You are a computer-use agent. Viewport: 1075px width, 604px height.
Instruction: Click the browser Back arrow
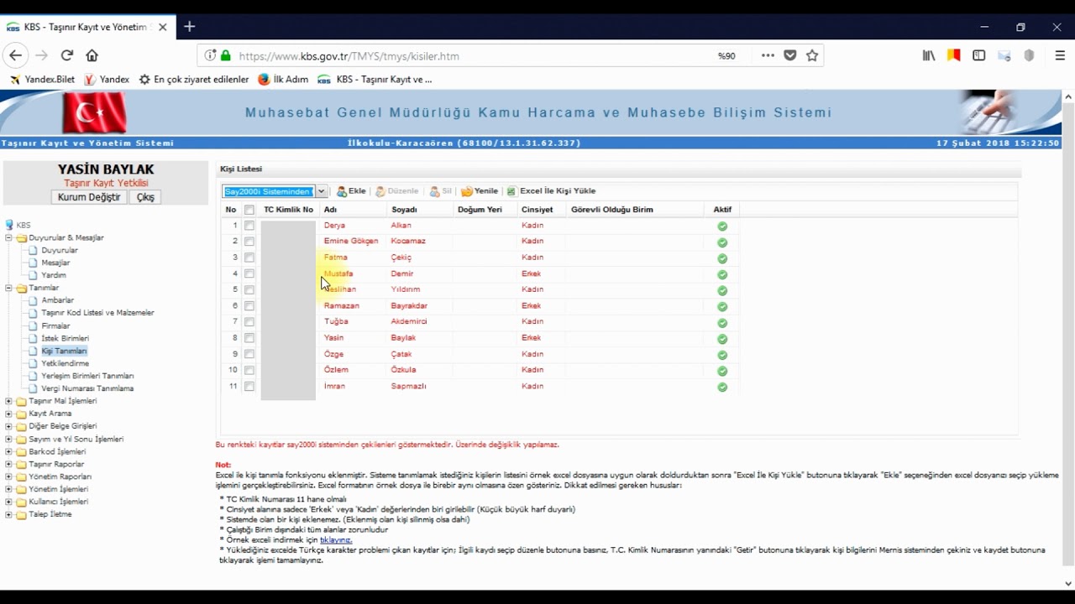click(16, 55)
